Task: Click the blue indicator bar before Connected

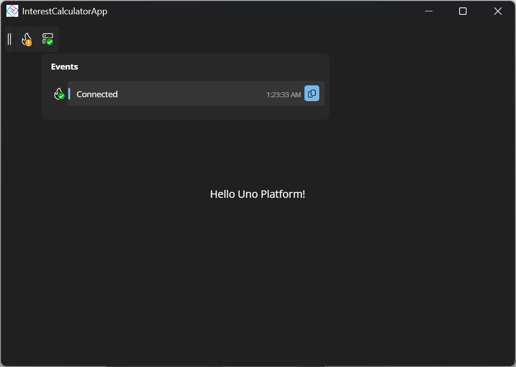Action: [69, 94]
